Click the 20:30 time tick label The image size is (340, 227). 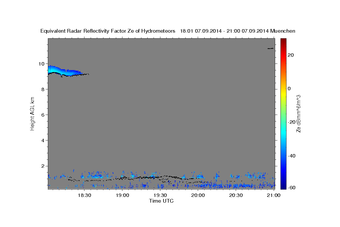236,195
